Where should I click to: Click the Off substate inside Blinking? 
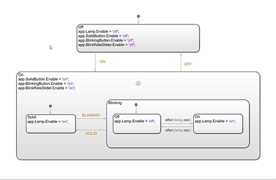tap(136, 127)
